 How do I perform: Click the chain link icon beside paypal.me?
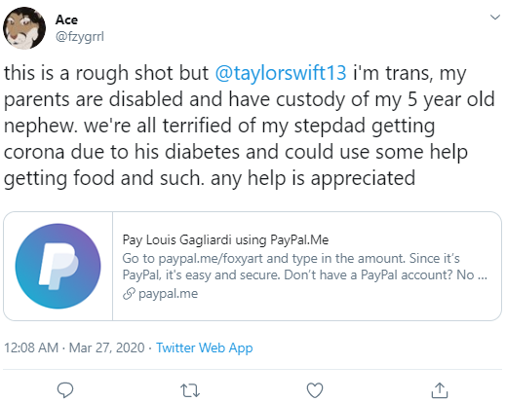129,294
